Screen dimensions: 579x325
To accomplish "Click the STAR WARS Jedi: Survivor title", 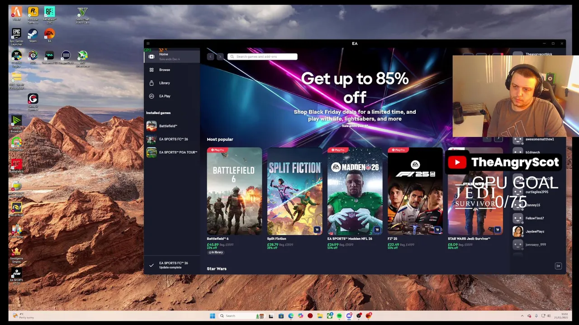I will [469, 238].
